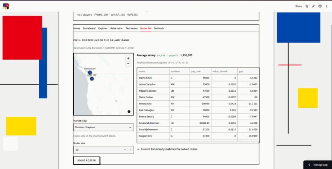Zoom out on the map
Image resolution: width=332 pixels, height=169 pixels.
pos(128,64)
